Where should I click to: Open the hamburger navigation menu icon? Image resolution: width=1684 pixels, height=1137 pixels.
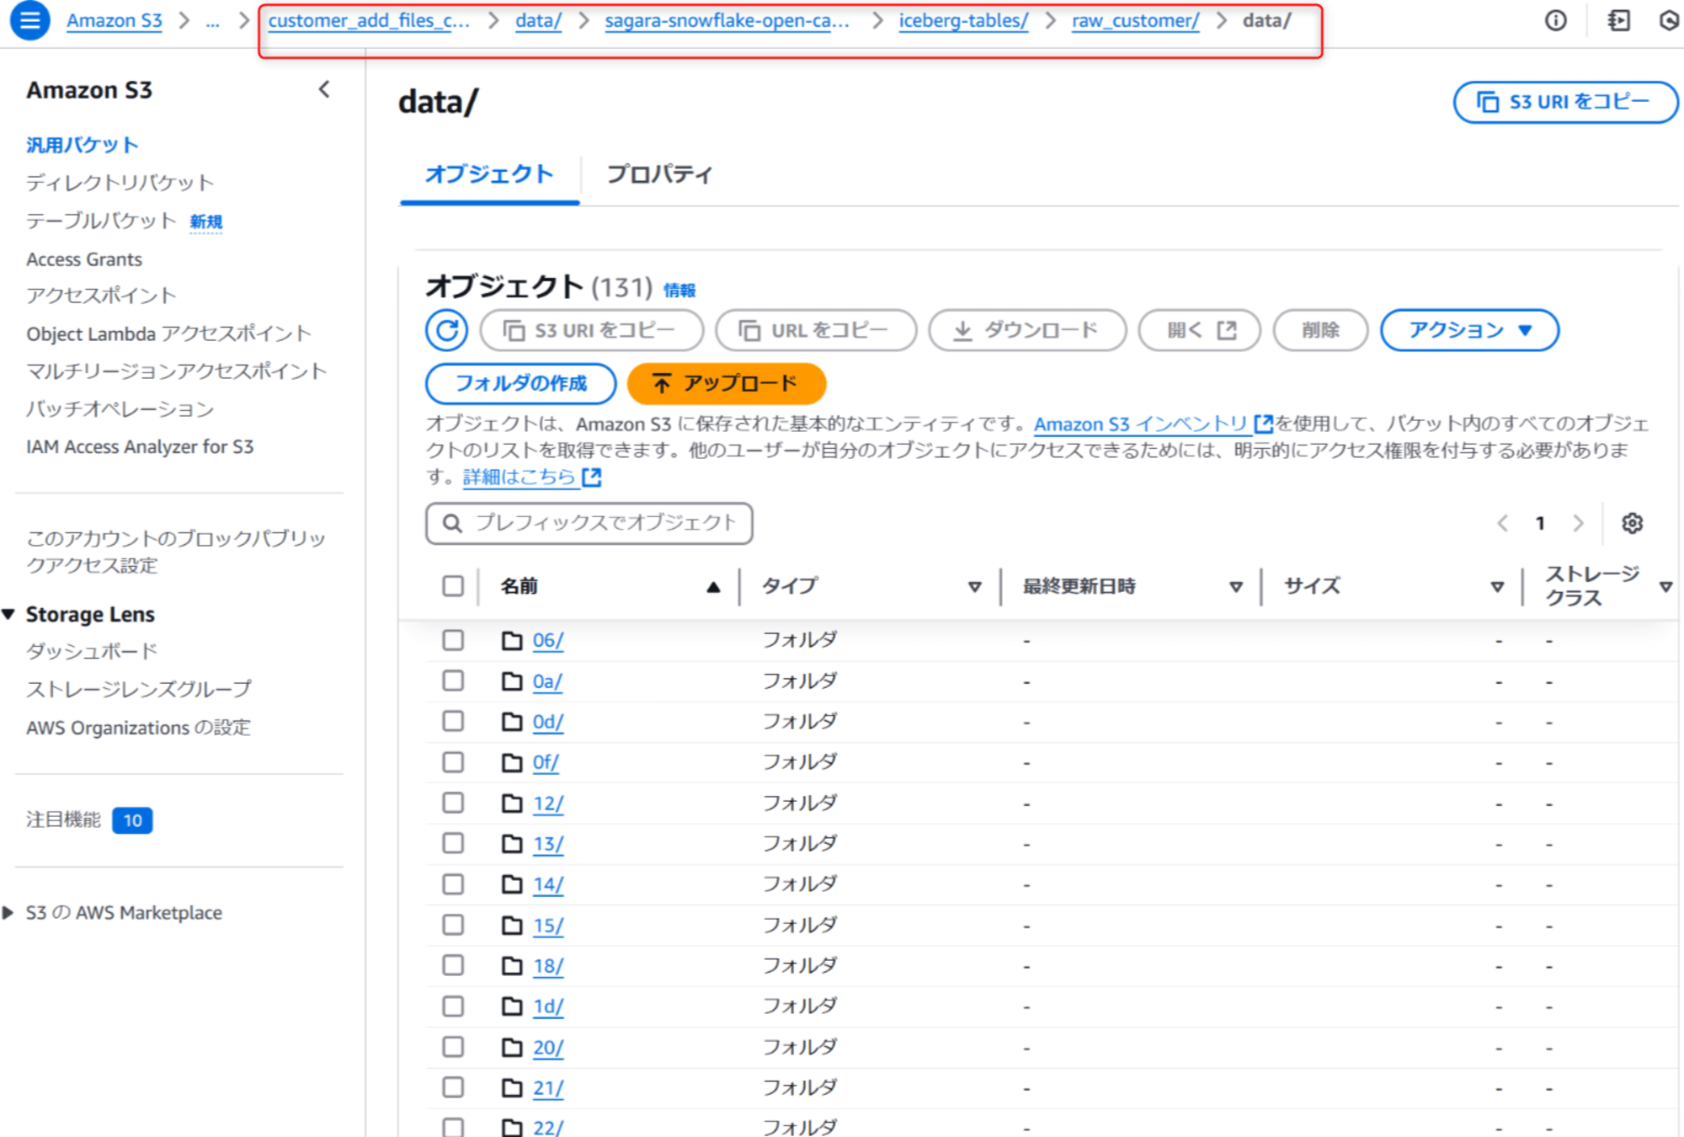(29, 20)
